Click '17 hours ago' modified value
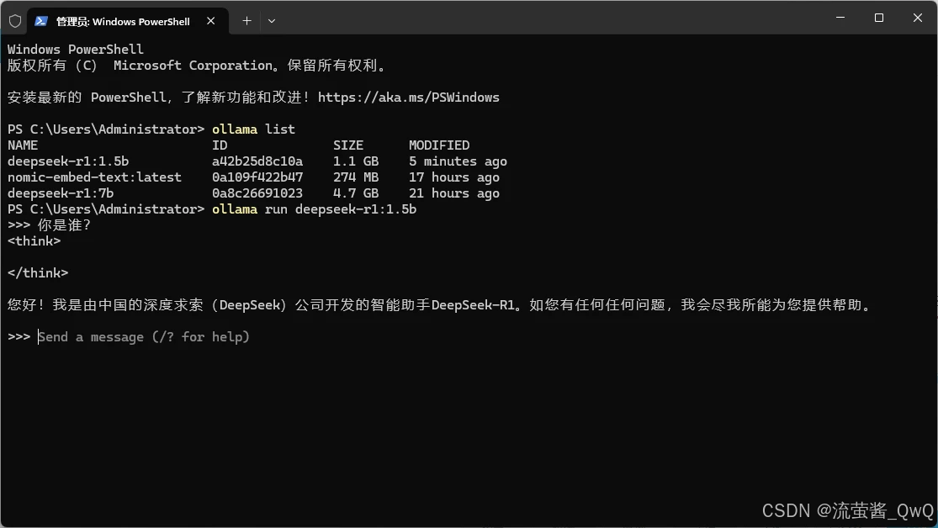This screenshot has height=528, width=938. coord(454,177)
